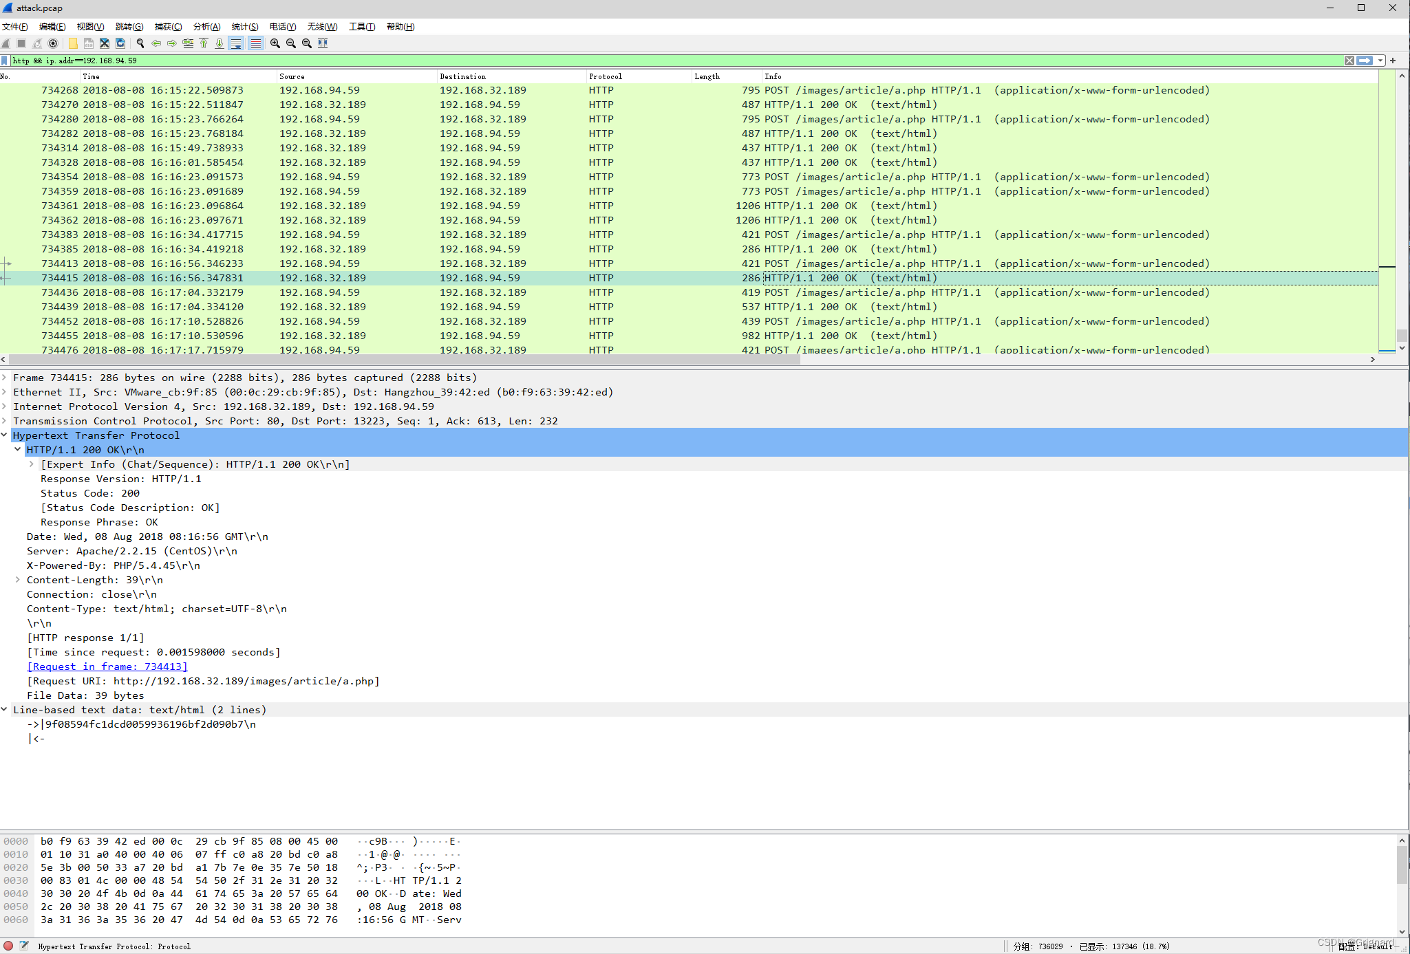Open 分析(A) menu
This screenshot has width=1410, height=954.
click(206, 27)
